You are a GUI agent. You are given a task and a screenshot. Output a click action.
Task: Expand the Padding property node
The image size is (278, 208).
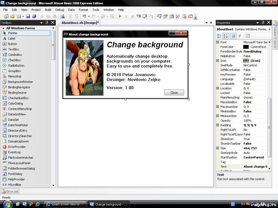(217, 125)
